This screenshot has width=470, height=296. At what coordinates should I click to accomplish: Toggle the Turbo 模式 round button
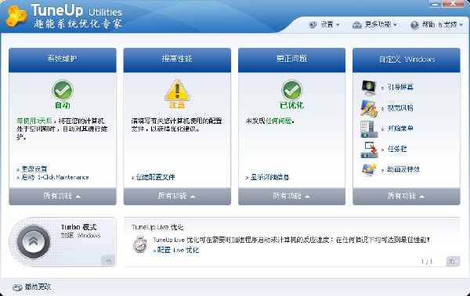(x=33, y=241)
